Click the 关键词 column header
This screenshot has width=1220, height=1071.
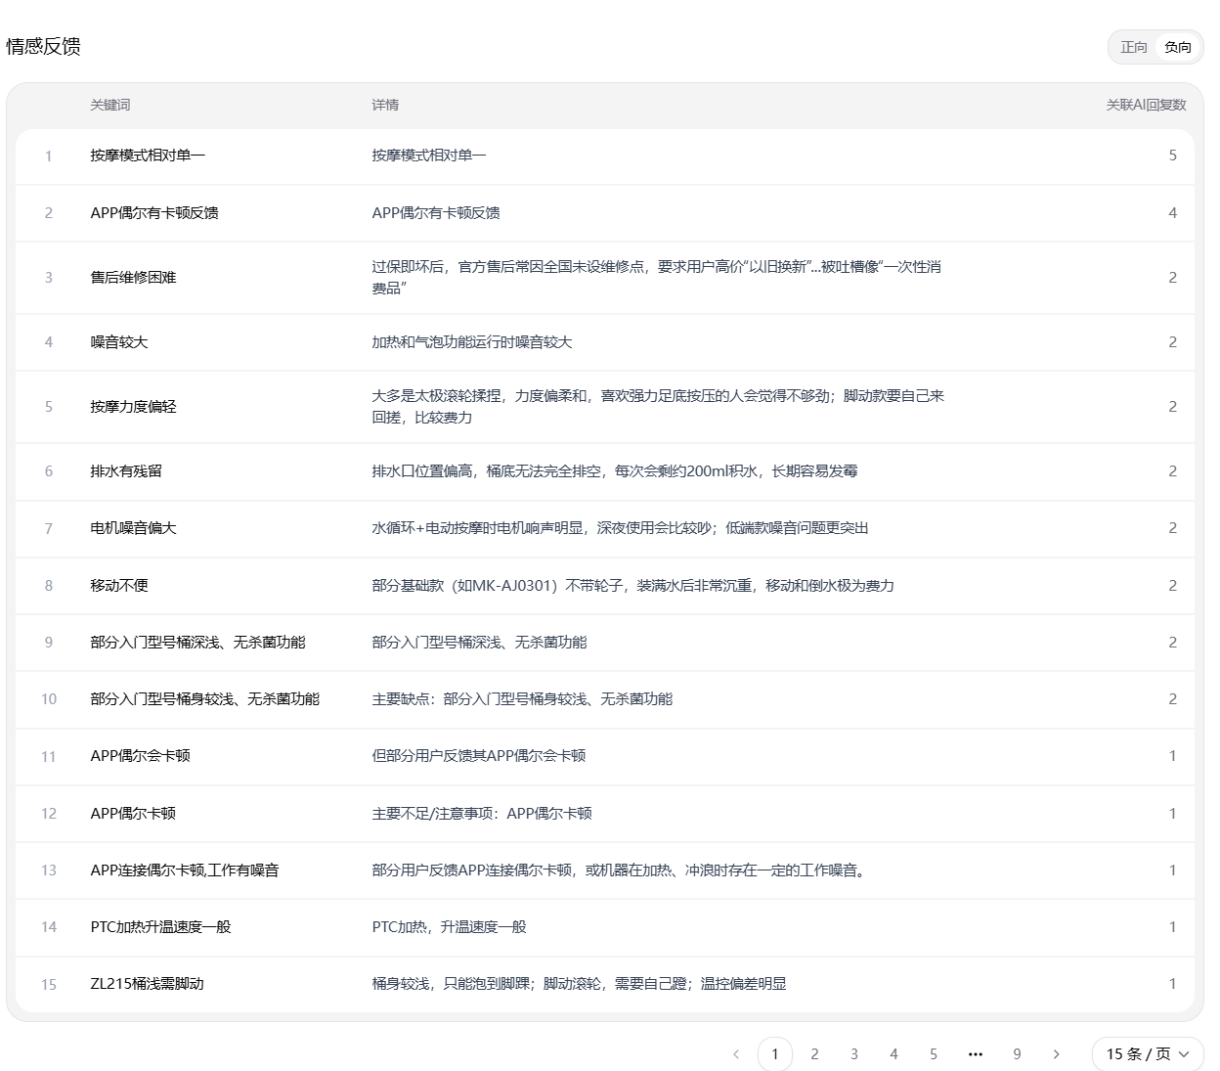(110, 105)
